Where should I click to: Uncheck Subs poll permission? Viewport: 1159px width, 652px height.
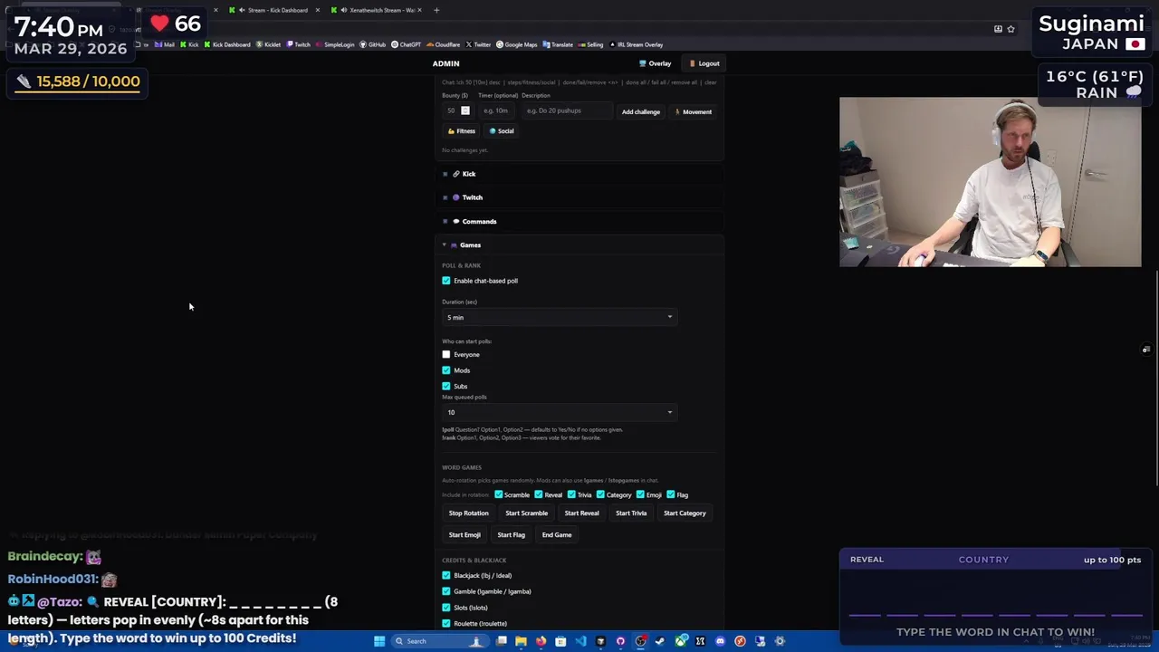(x=446, y=387)
